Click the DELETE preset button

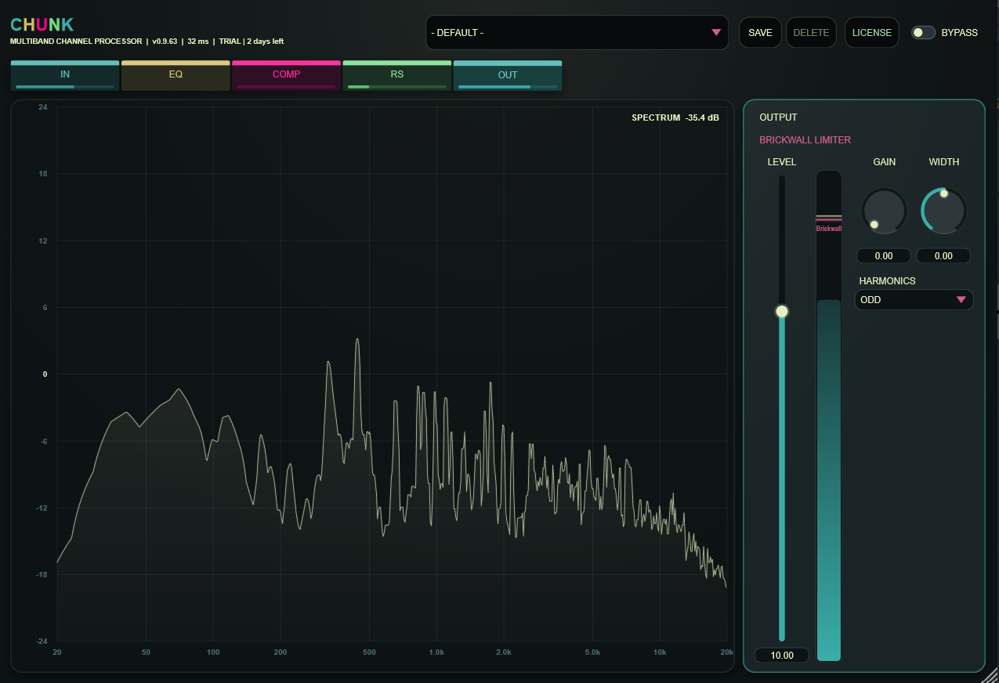(x=811, y=33)
